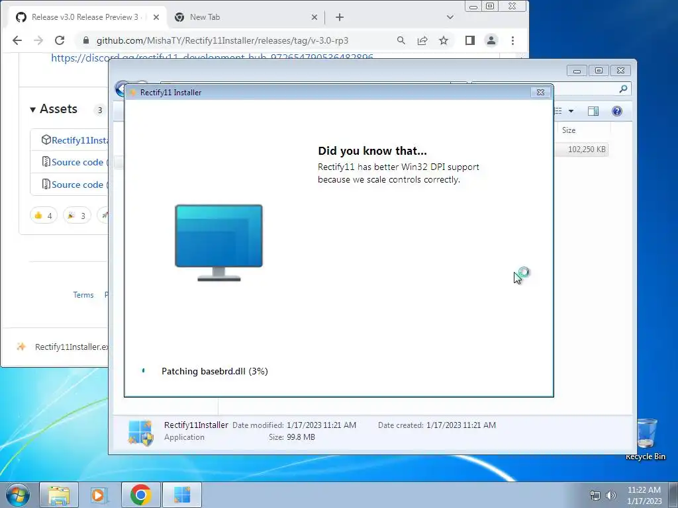
Task: Click the Size 99.8 MB details entry
Action: pos(292,437)
